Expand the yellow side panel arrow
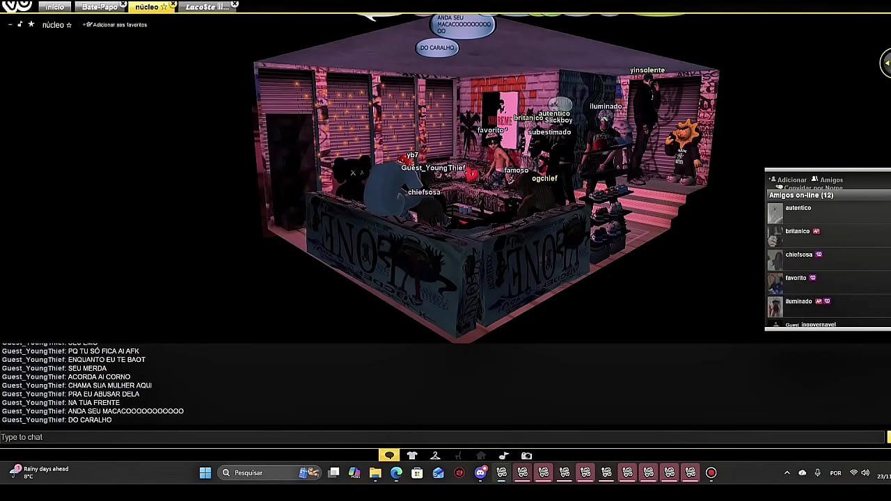 [x=886, y=63]
